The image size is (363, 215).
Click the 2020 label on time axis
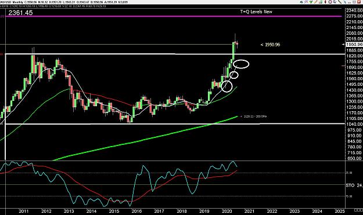click(x=227, y=211)
